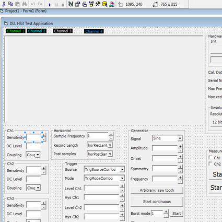Open the Object Browser icon

coord(91,4)
